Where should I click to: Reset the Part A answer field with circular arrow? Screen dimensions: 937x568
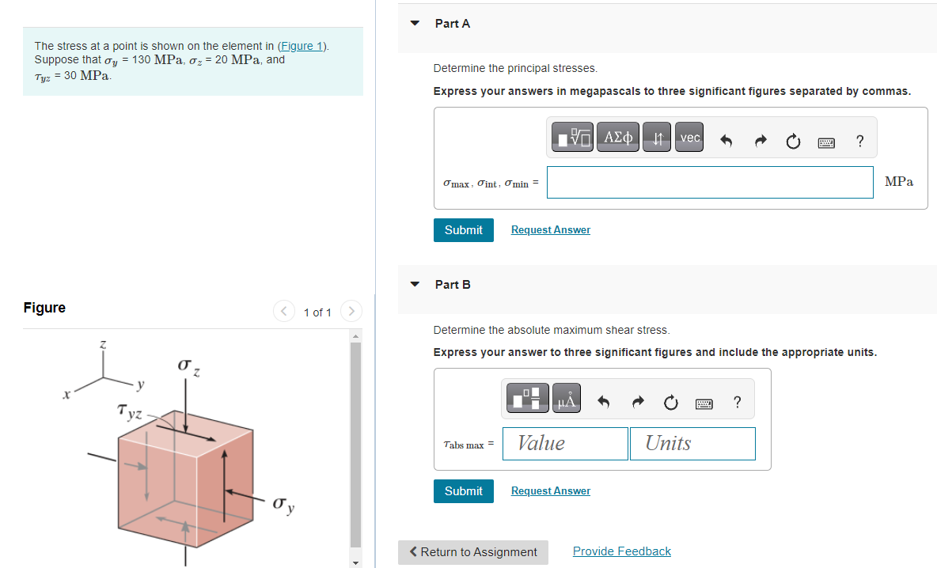(x=793, y=140)
